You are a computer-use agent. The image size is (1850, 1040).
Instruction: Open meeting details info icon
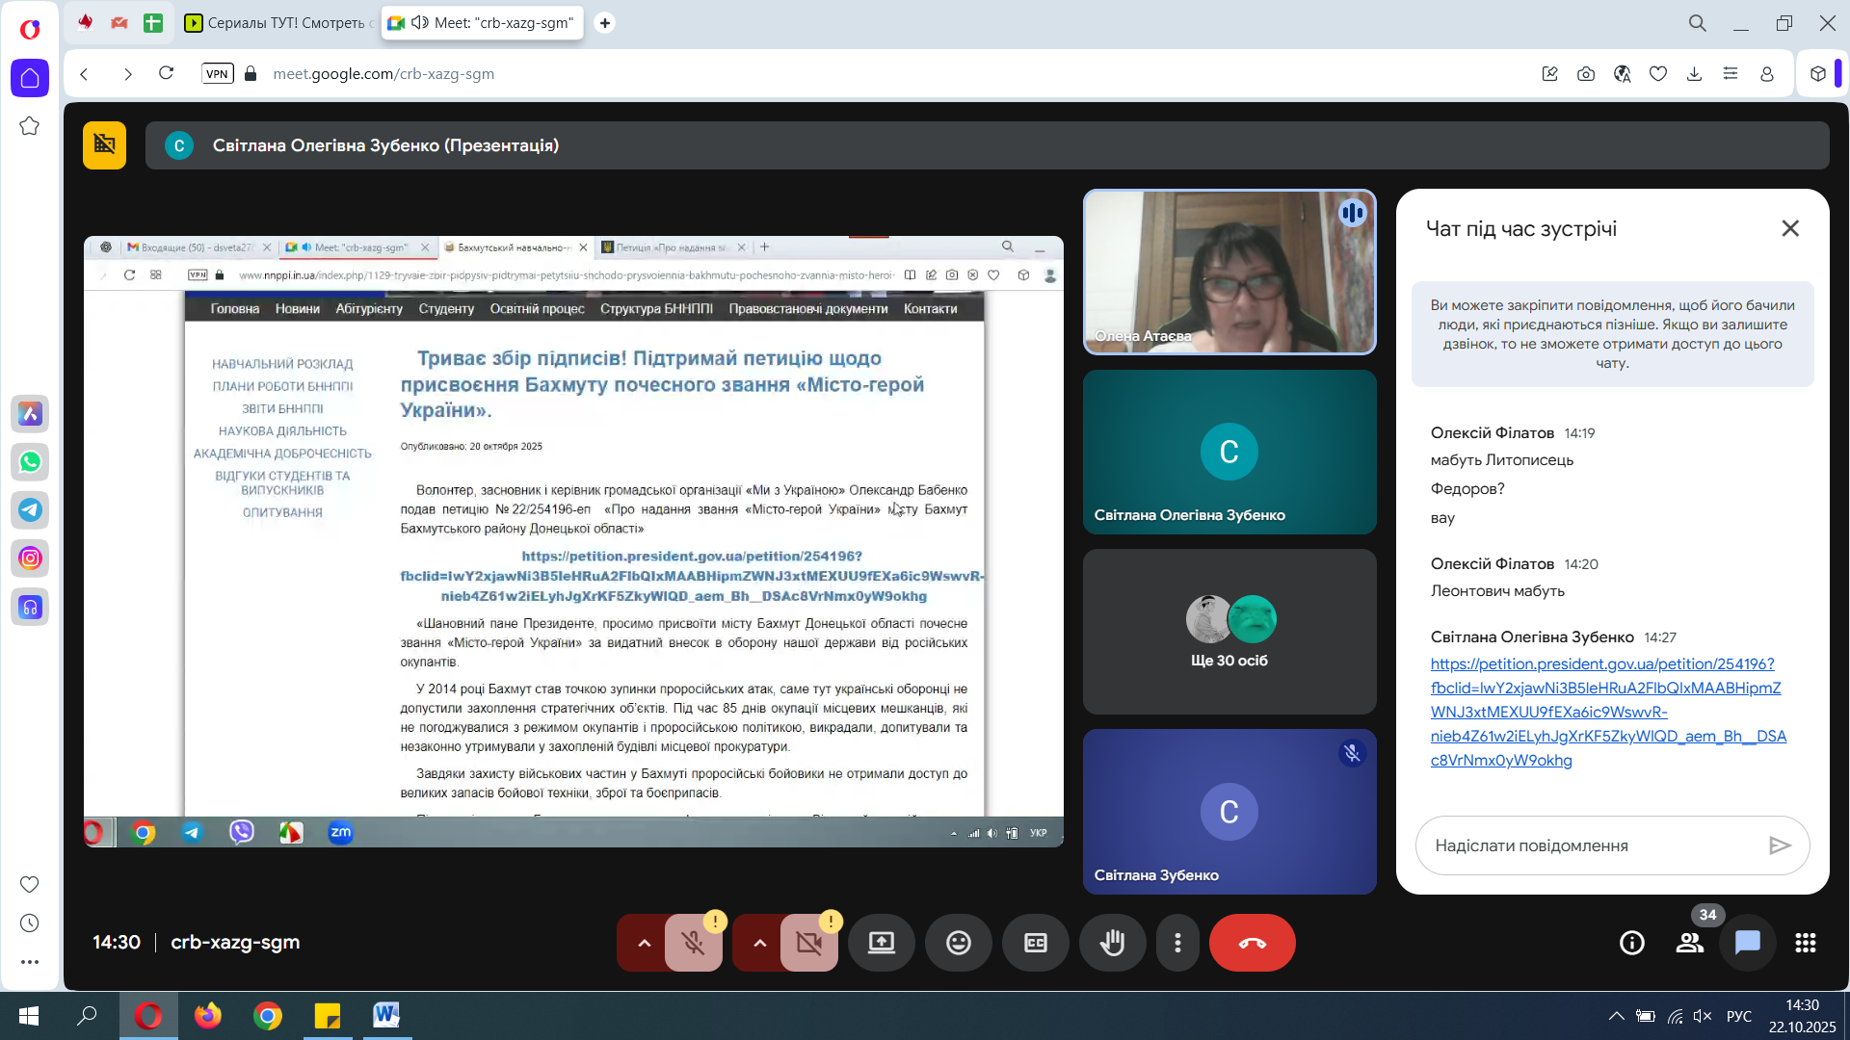point(1631,943)
